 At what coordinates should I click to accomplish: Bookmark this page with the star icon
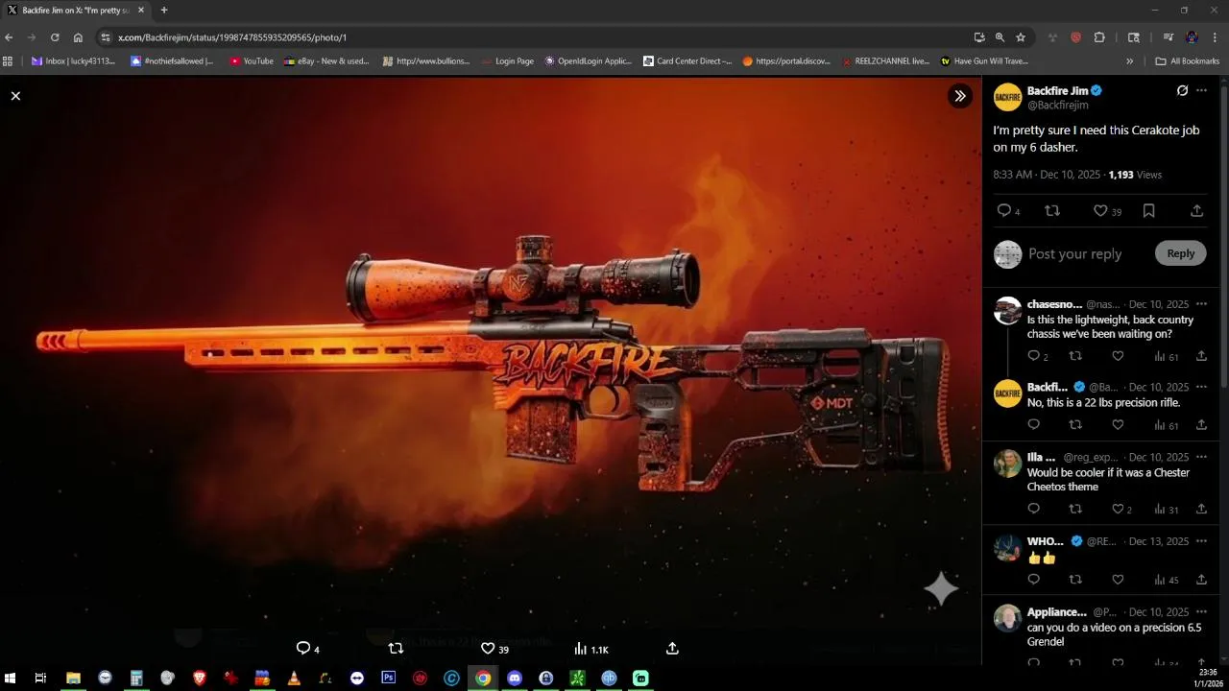(1021, 37)
